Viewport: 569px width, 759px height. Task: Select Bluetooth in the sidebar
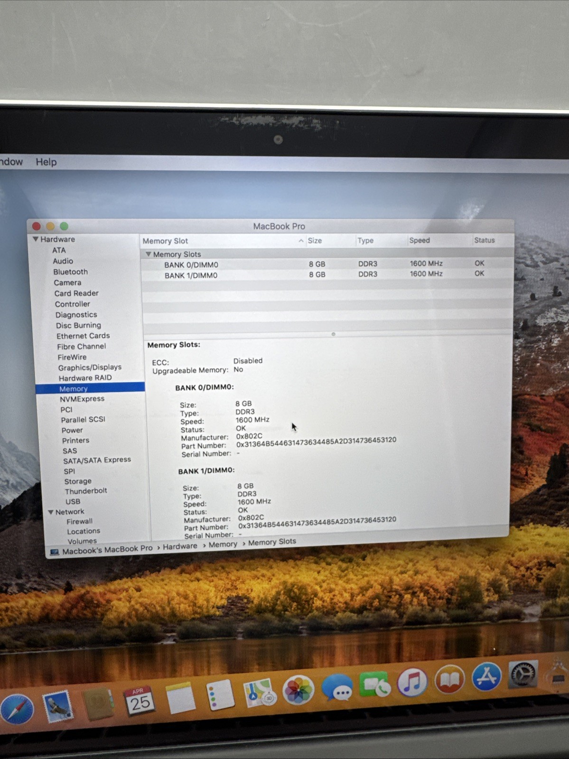(70, 272)
